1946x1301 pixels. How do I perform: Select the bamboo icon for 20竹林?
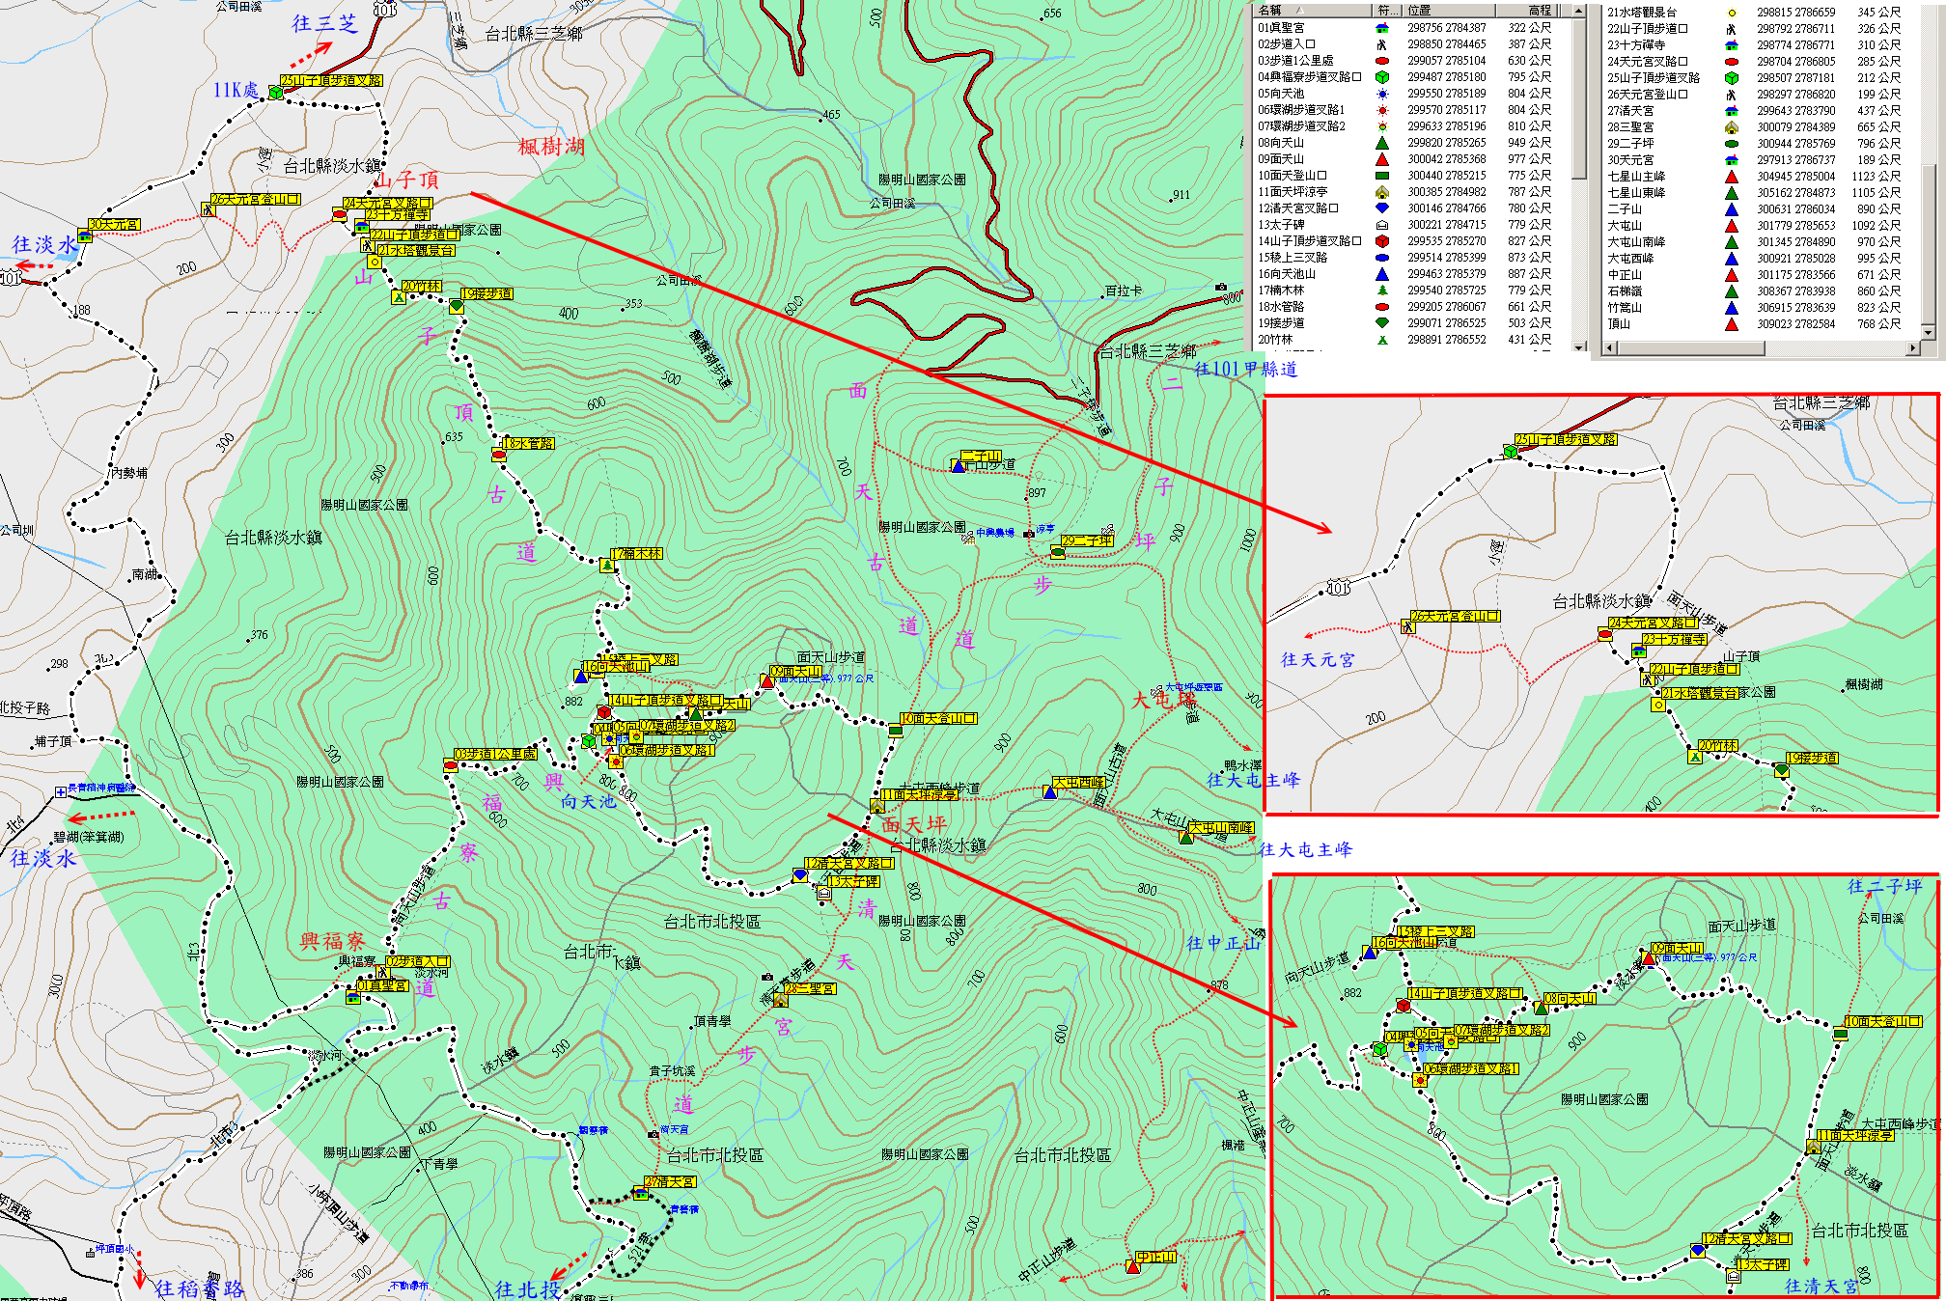[1381, 340]
